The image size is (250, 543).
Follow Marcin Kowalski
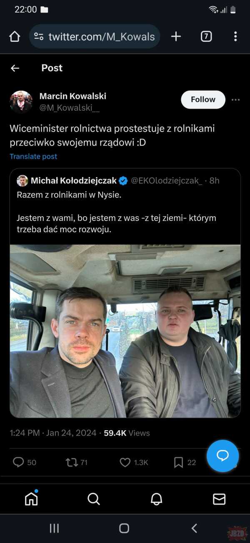pos(203,99)
